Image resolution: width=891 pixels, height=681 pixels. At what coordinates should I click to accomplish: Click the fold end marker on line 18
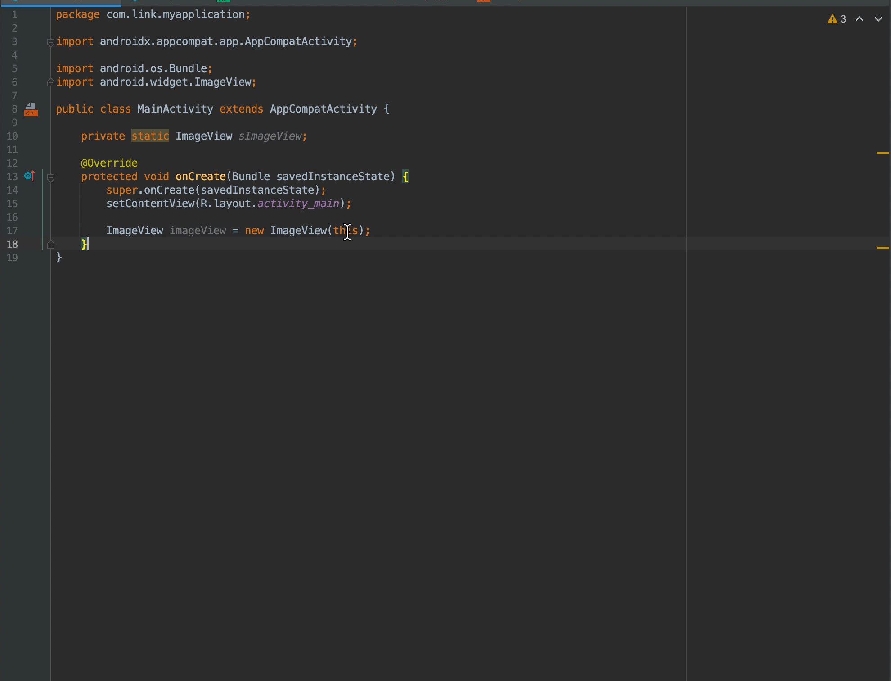pos(51,245)
